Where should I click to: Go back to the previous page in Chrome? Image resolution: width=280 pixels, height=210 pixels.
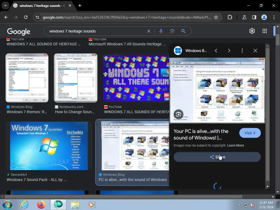[x=6, y=17]
